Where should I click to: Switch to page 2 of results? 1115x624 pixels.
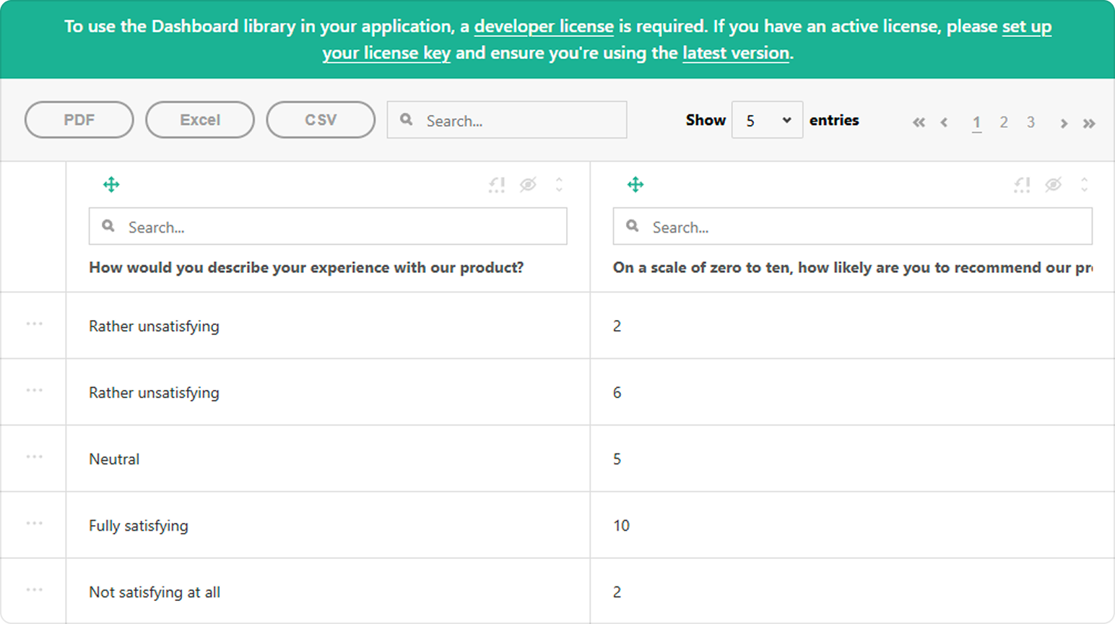click(1004, 123)
